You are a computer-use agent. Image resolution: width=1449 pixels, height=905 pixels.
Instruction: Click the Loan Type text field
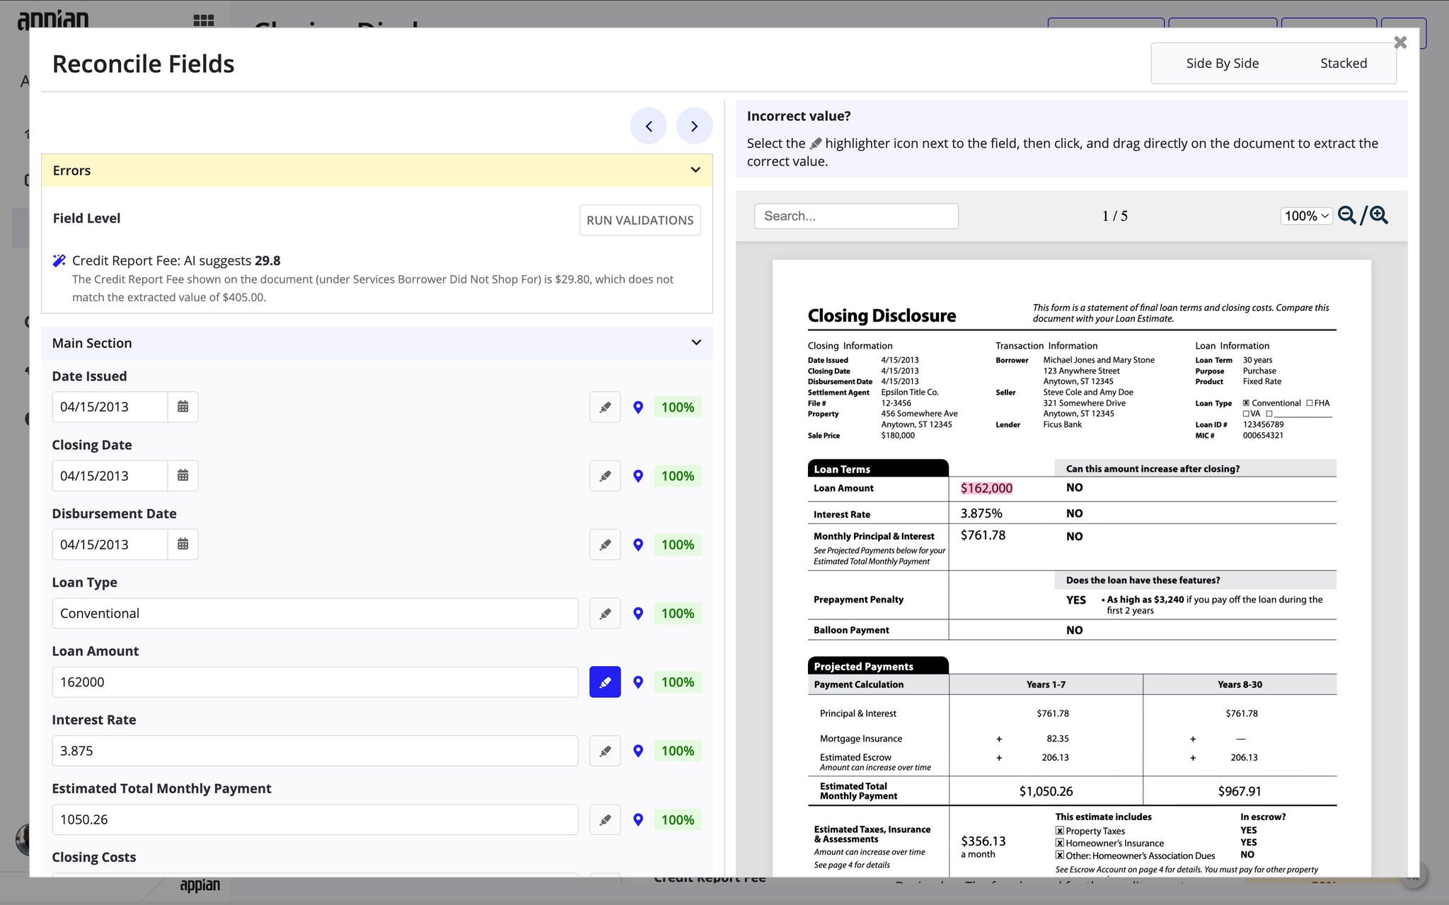pyautogui.click(x=315, y=614)
